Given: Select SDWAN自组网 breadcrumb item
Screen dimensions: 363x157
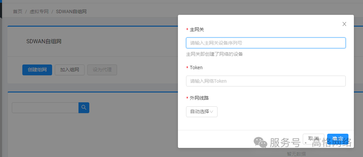Looking at the screenshot, I should pos(71,11).
